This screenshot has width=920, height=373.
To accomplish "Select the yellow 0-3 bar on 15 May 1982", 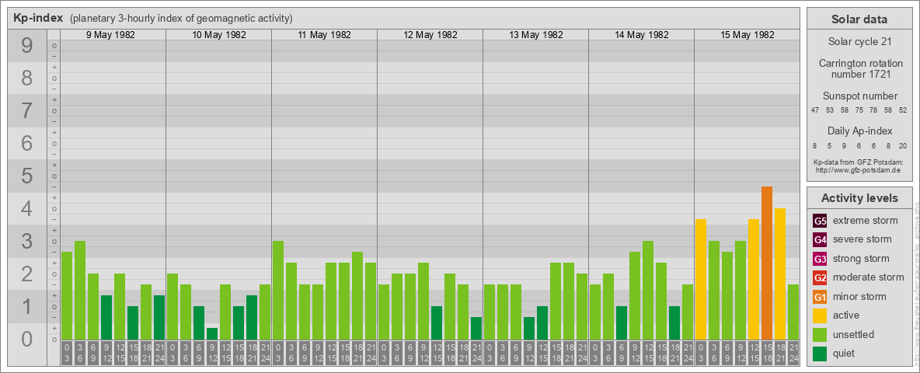I will 701,279.
